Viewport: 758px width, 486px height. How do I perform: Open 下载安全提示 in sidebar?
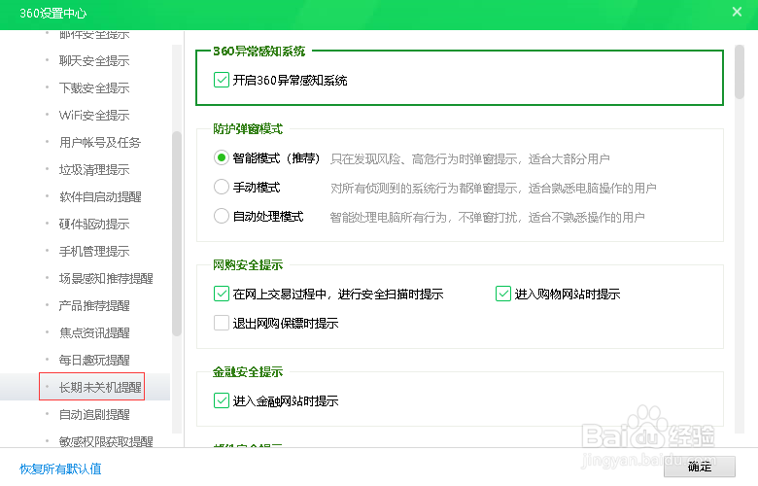pyautogui.click(x=94, y=88)
